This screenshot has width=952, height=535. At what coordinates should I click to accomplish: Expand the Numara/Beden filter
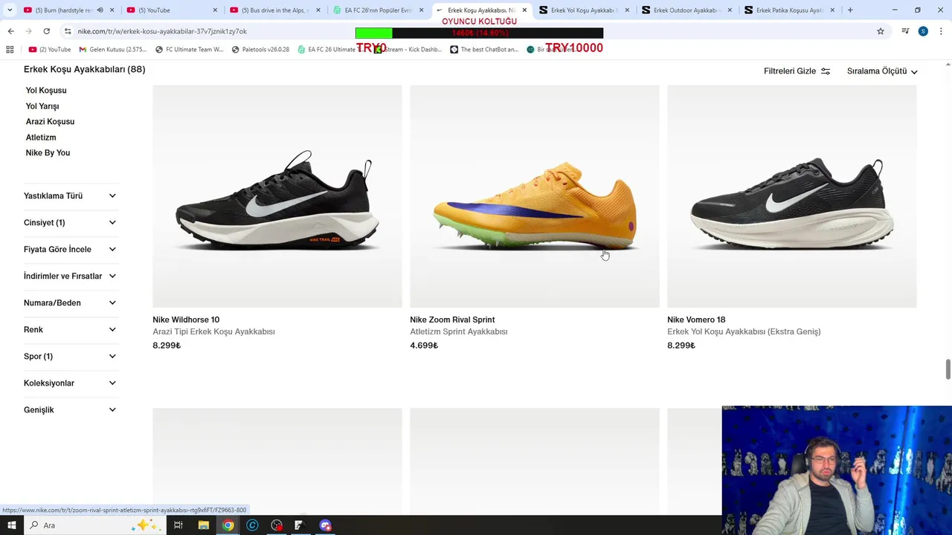pyautogui.click(x=70, y=303)
